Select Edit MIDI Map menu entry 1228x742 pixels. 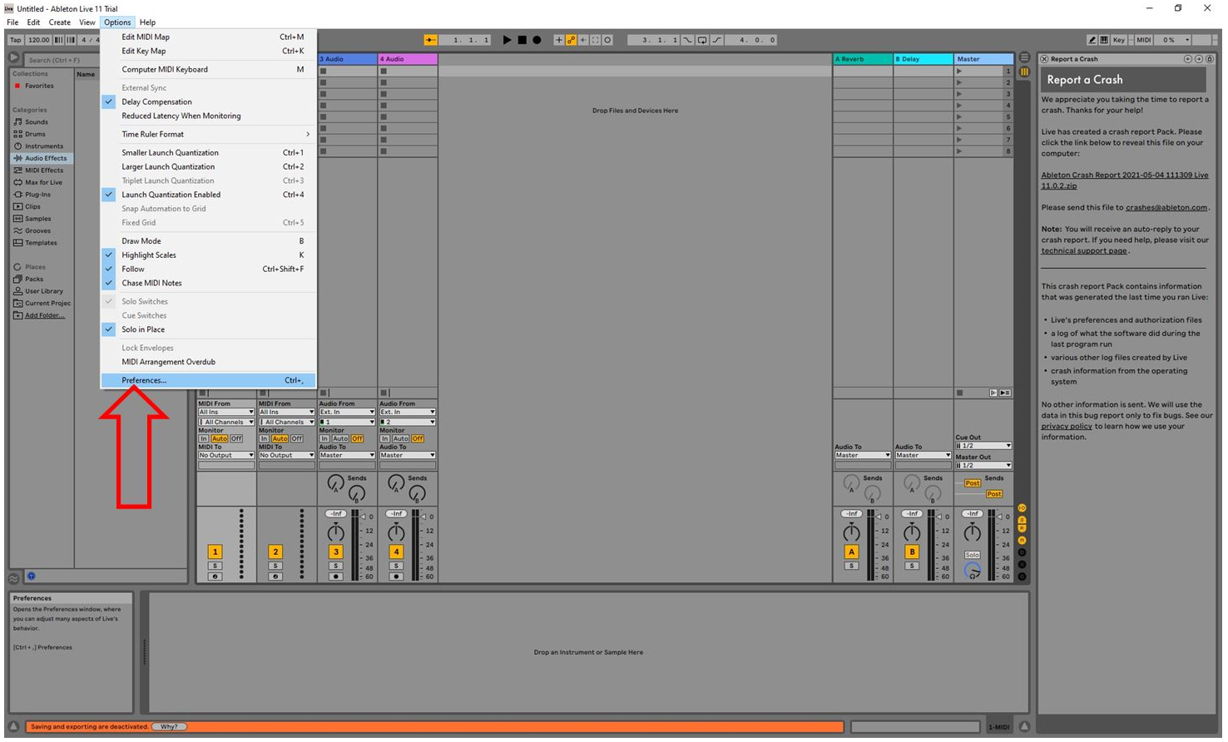(x=207, y=37)
